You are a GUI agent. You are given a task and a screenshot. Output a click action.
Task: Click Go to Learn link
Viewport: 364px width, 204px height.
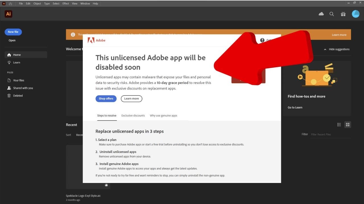pyautogui.click(x=295, y=107)
